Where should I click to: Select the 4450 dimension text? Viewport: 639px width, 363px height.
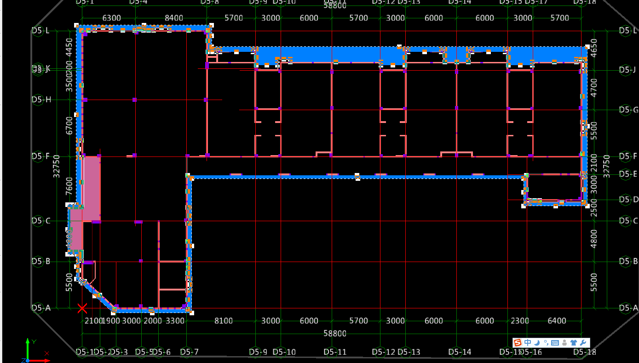pyautogui.click(x=69, y=46)
